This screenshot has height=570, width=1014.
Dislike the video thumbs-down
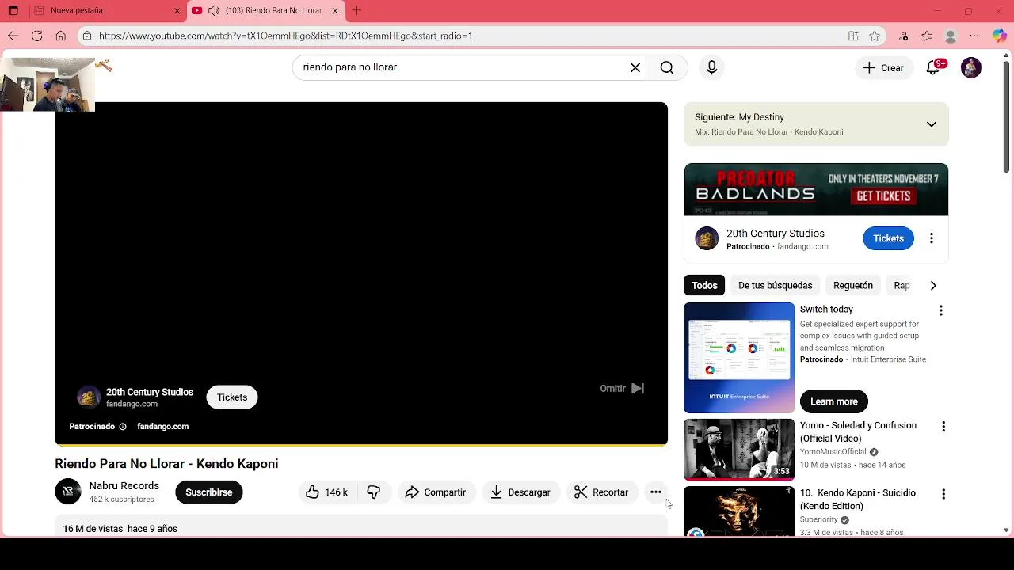coord(374,492)
